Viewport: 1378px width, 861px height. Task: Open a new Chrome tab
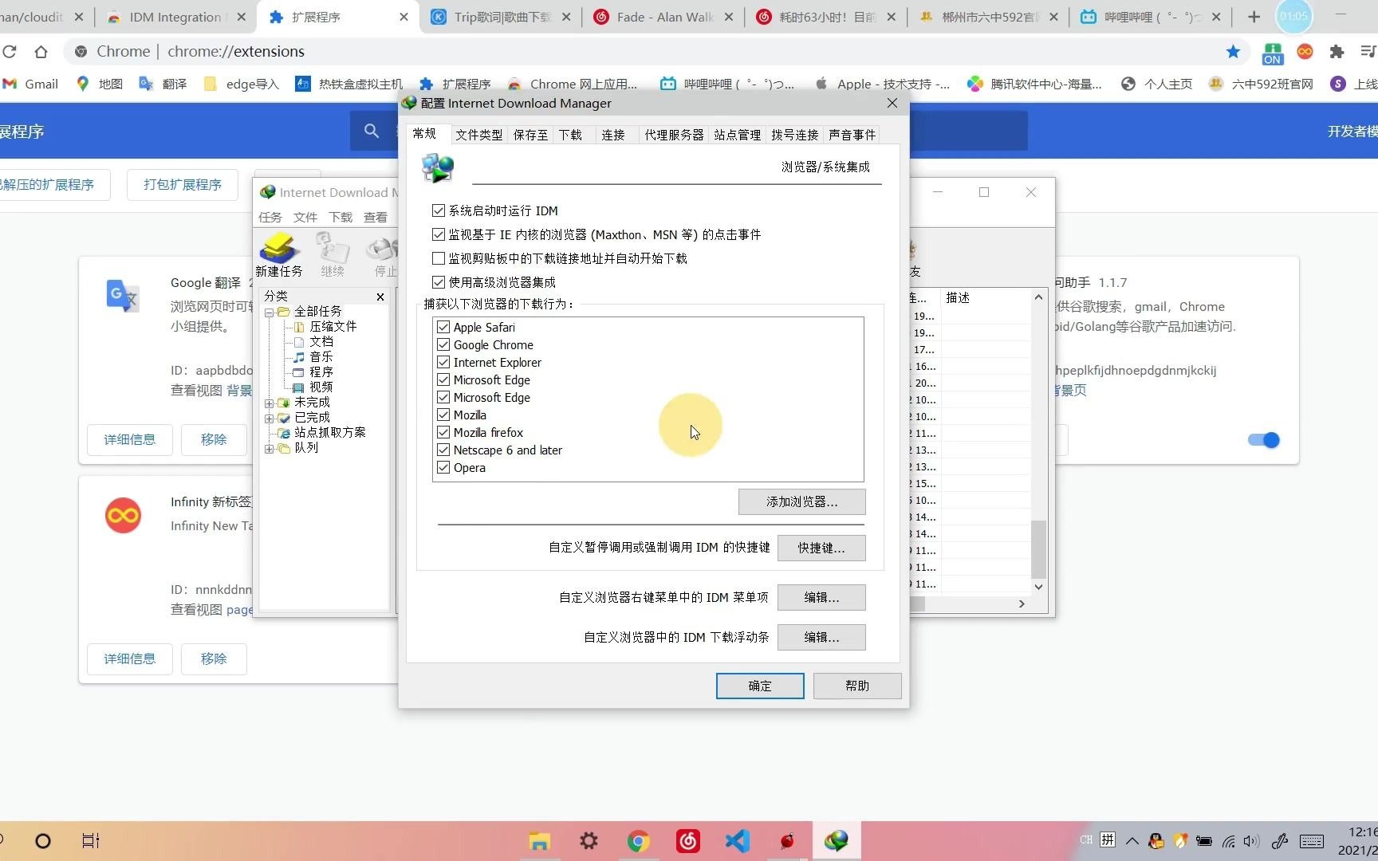pyautogui.click(x=1254, y=17)
